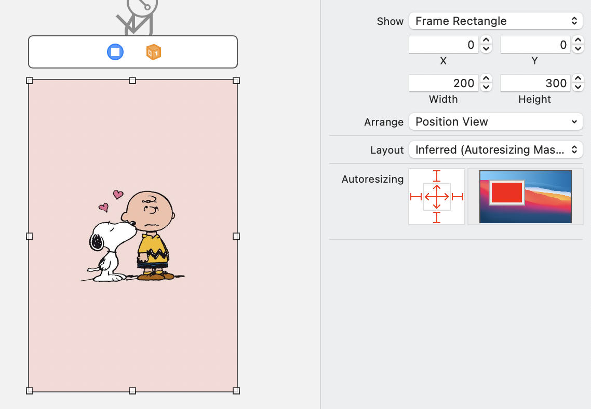
Task: Increase Width using the stepper up arrow
Action: point(486,78)
